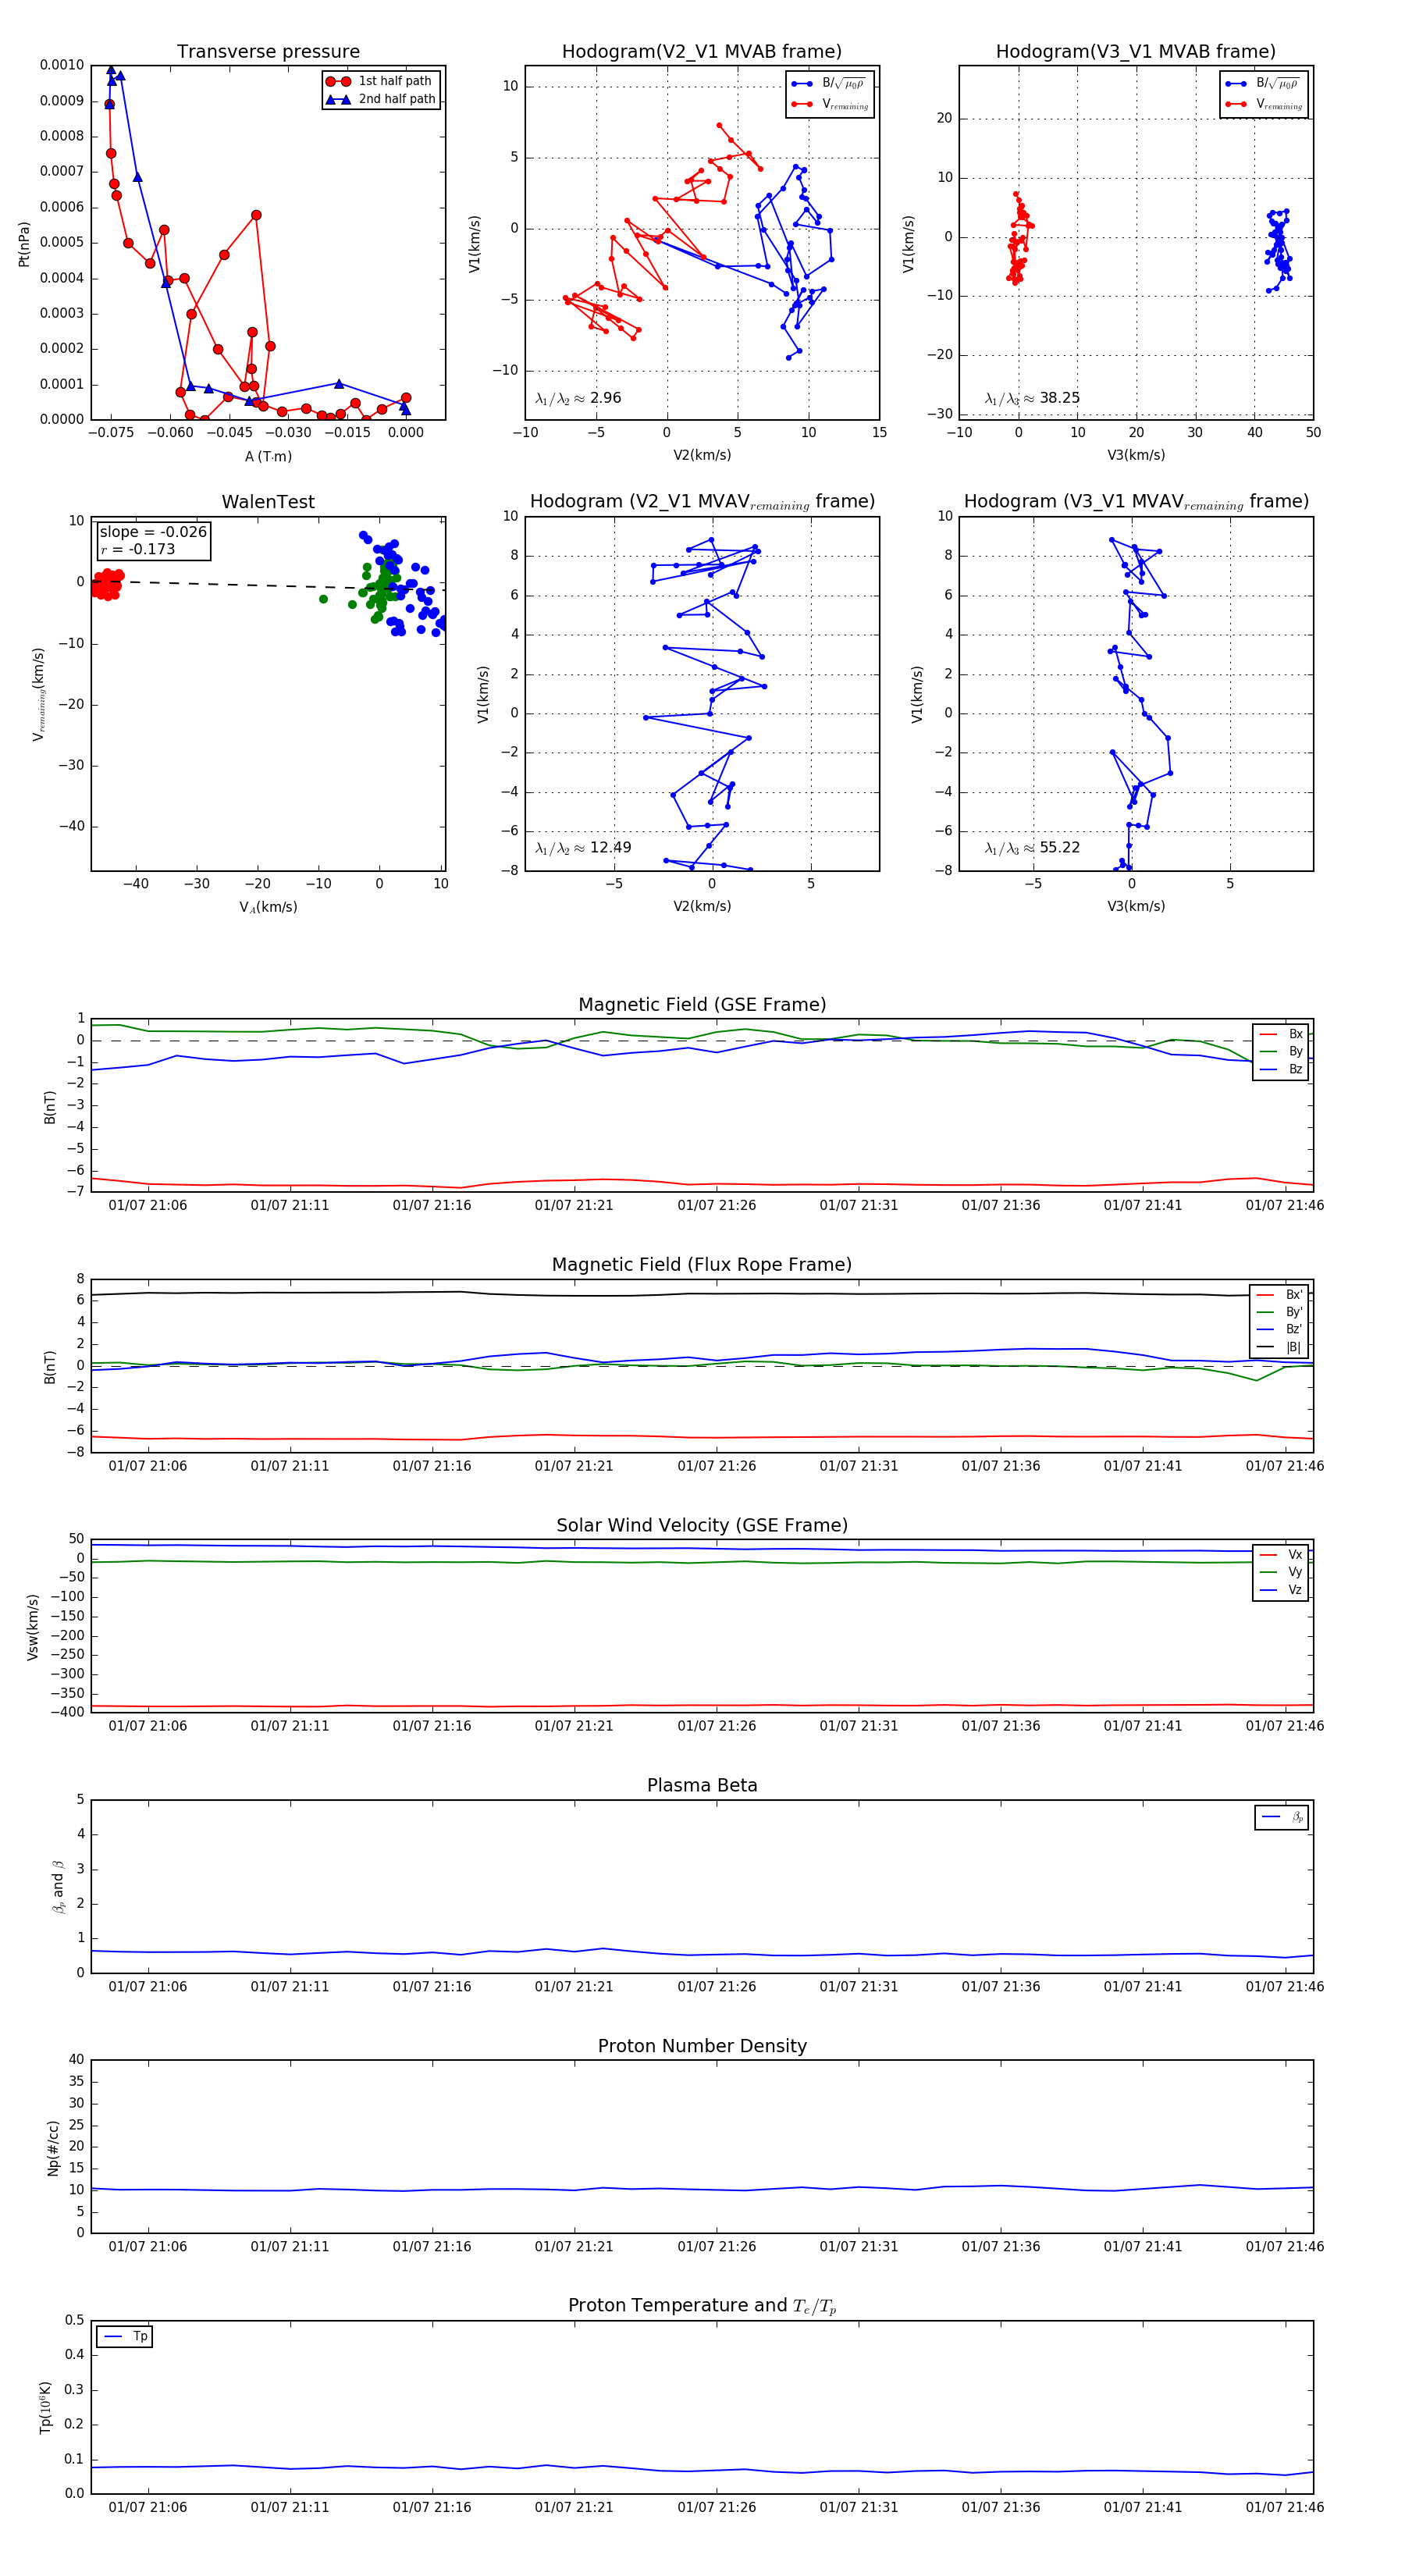Select the "Vx" legend entry
The width and height of the screenshot is (1405, 2576).
[1281, 1554]
